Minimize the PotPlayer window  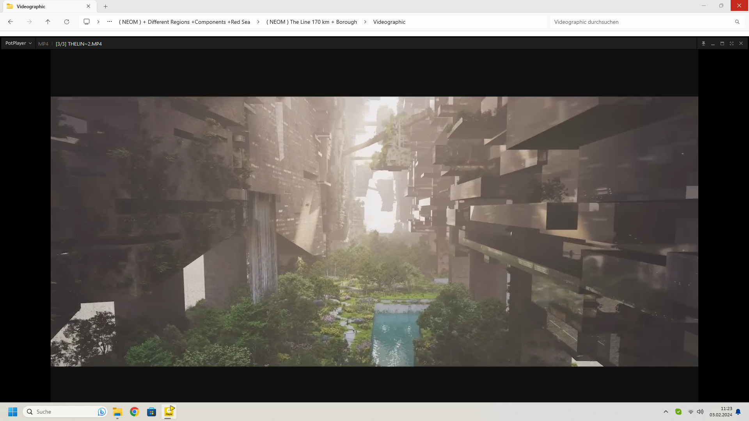click(x=713, y=44)
